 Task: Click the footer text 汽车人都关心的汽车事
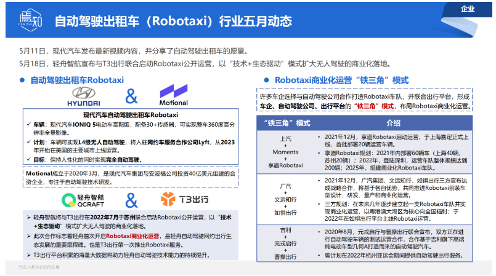coord(39,267)
